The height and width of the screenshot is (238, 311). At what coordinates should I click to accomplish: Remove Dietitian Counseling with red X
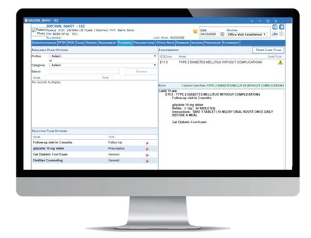147,161
